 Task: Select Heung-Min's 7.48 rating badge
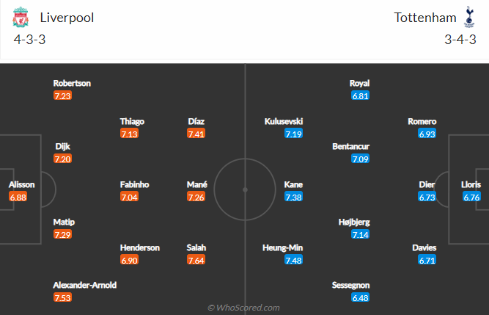point(293,260)
